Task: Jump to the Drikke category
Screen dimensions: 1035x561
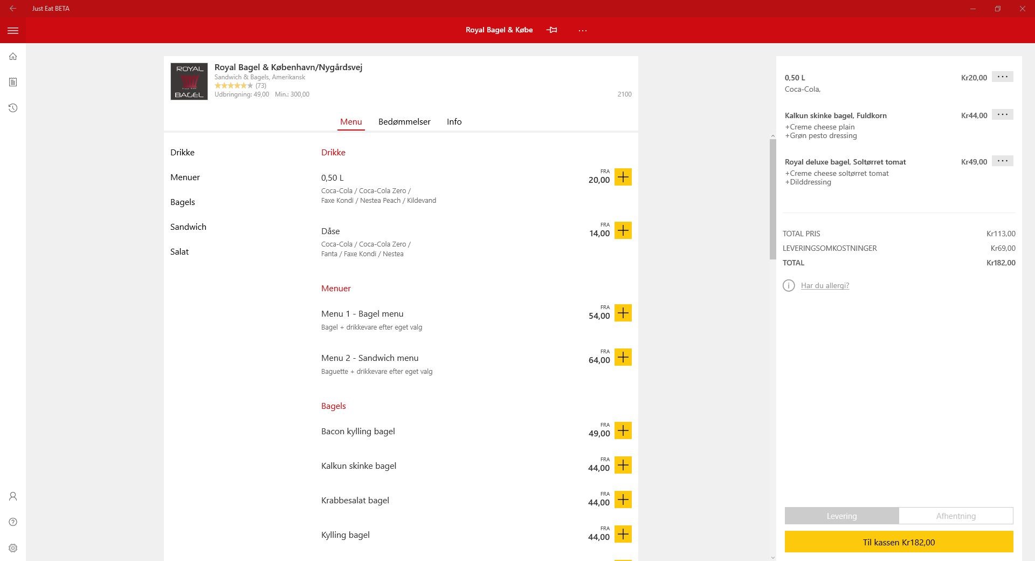Action: click(182, 153)
